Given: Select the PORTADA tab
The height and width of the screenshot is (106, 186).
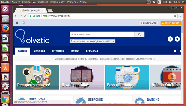Looking at the screenshot, I should tap(22, 51).
